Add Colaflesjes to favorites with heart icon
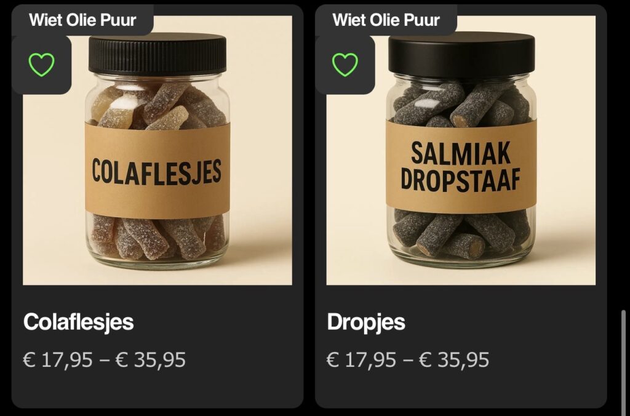 click(x=41, y=65)
